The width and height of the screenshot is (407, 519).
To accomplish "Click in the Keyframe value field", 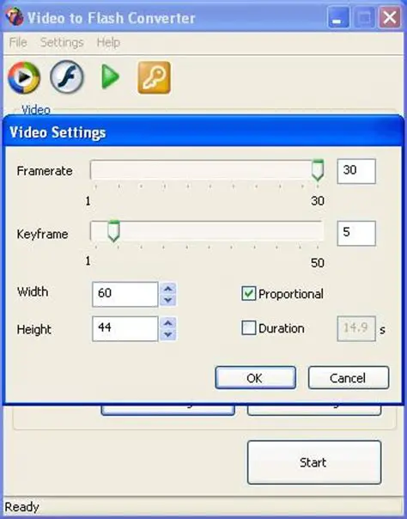I will (x=356, y=234).
